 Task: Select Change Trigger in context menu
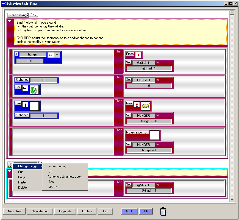(x=27, y=166)
